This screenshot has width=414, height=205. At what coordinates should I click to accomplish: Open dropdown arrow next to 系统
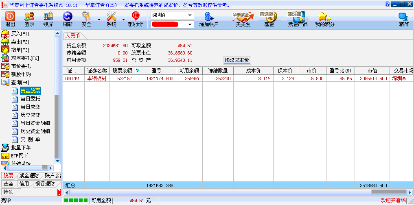pyautogui.click(x=123, y=19)
